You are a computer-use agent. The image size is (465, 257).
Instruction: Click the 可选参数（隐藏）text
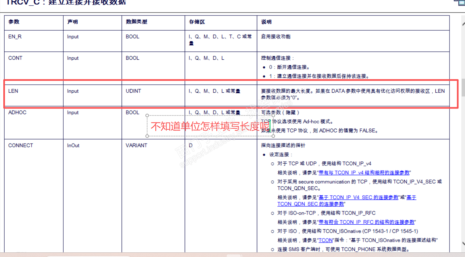click(x=280, y=112)
